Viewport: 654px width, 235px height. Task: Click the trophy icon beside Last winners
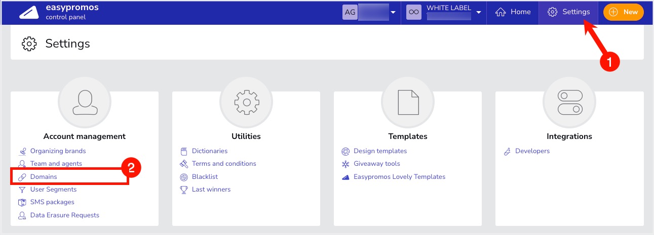coord(184,190)
